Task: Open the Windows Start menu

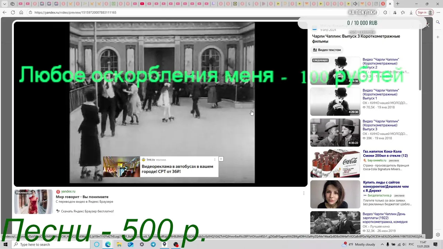Action: (x=5, y=245)
